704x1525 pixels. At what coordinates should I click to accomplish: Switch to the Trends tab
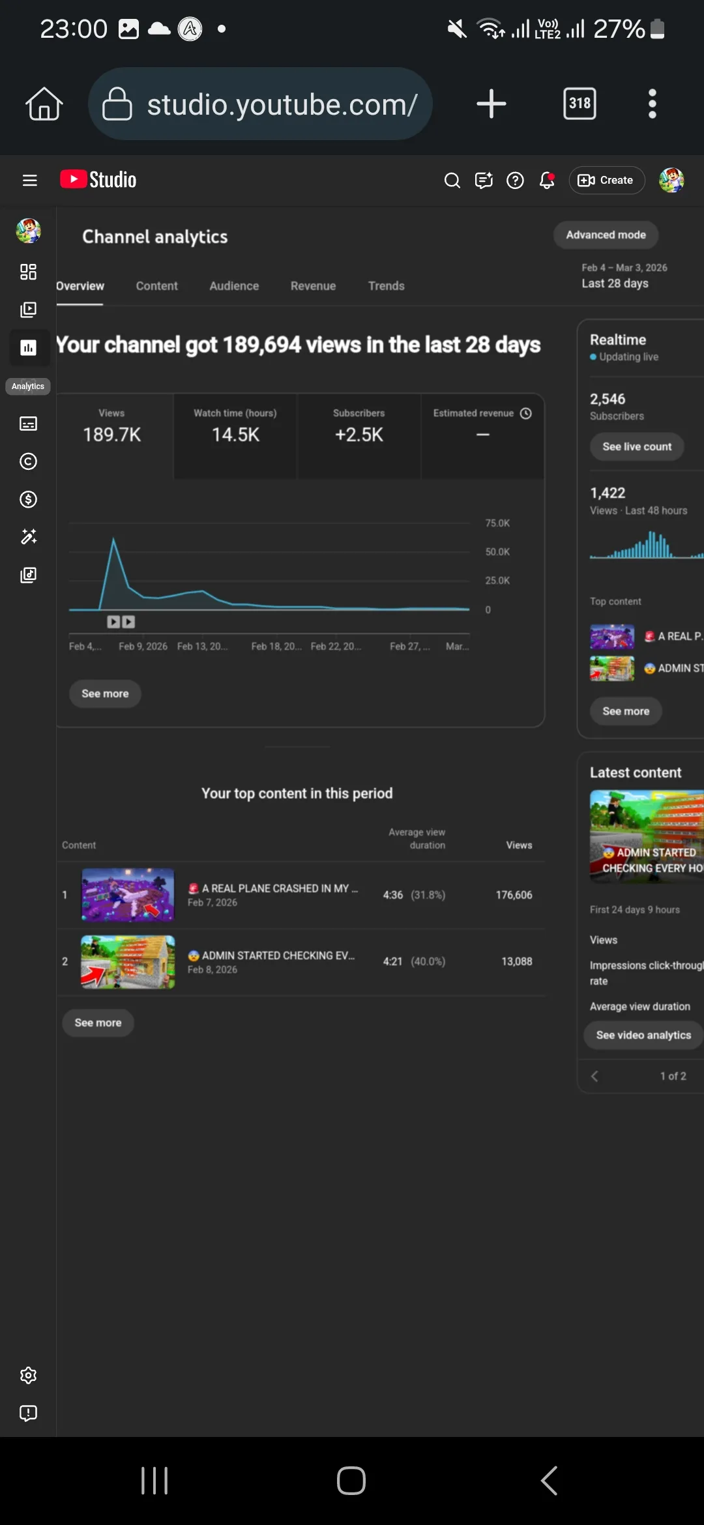click(x=386, y=286)
